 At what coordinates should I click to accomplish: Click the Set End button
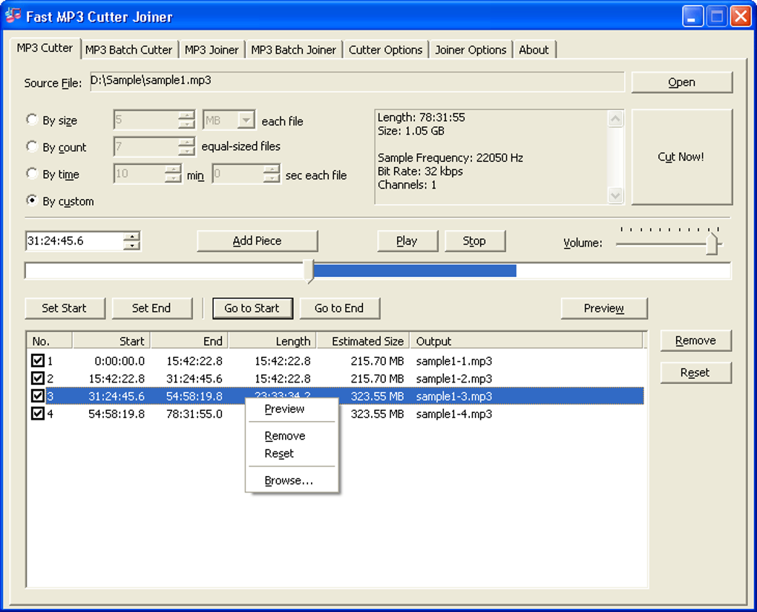point(151,308)
